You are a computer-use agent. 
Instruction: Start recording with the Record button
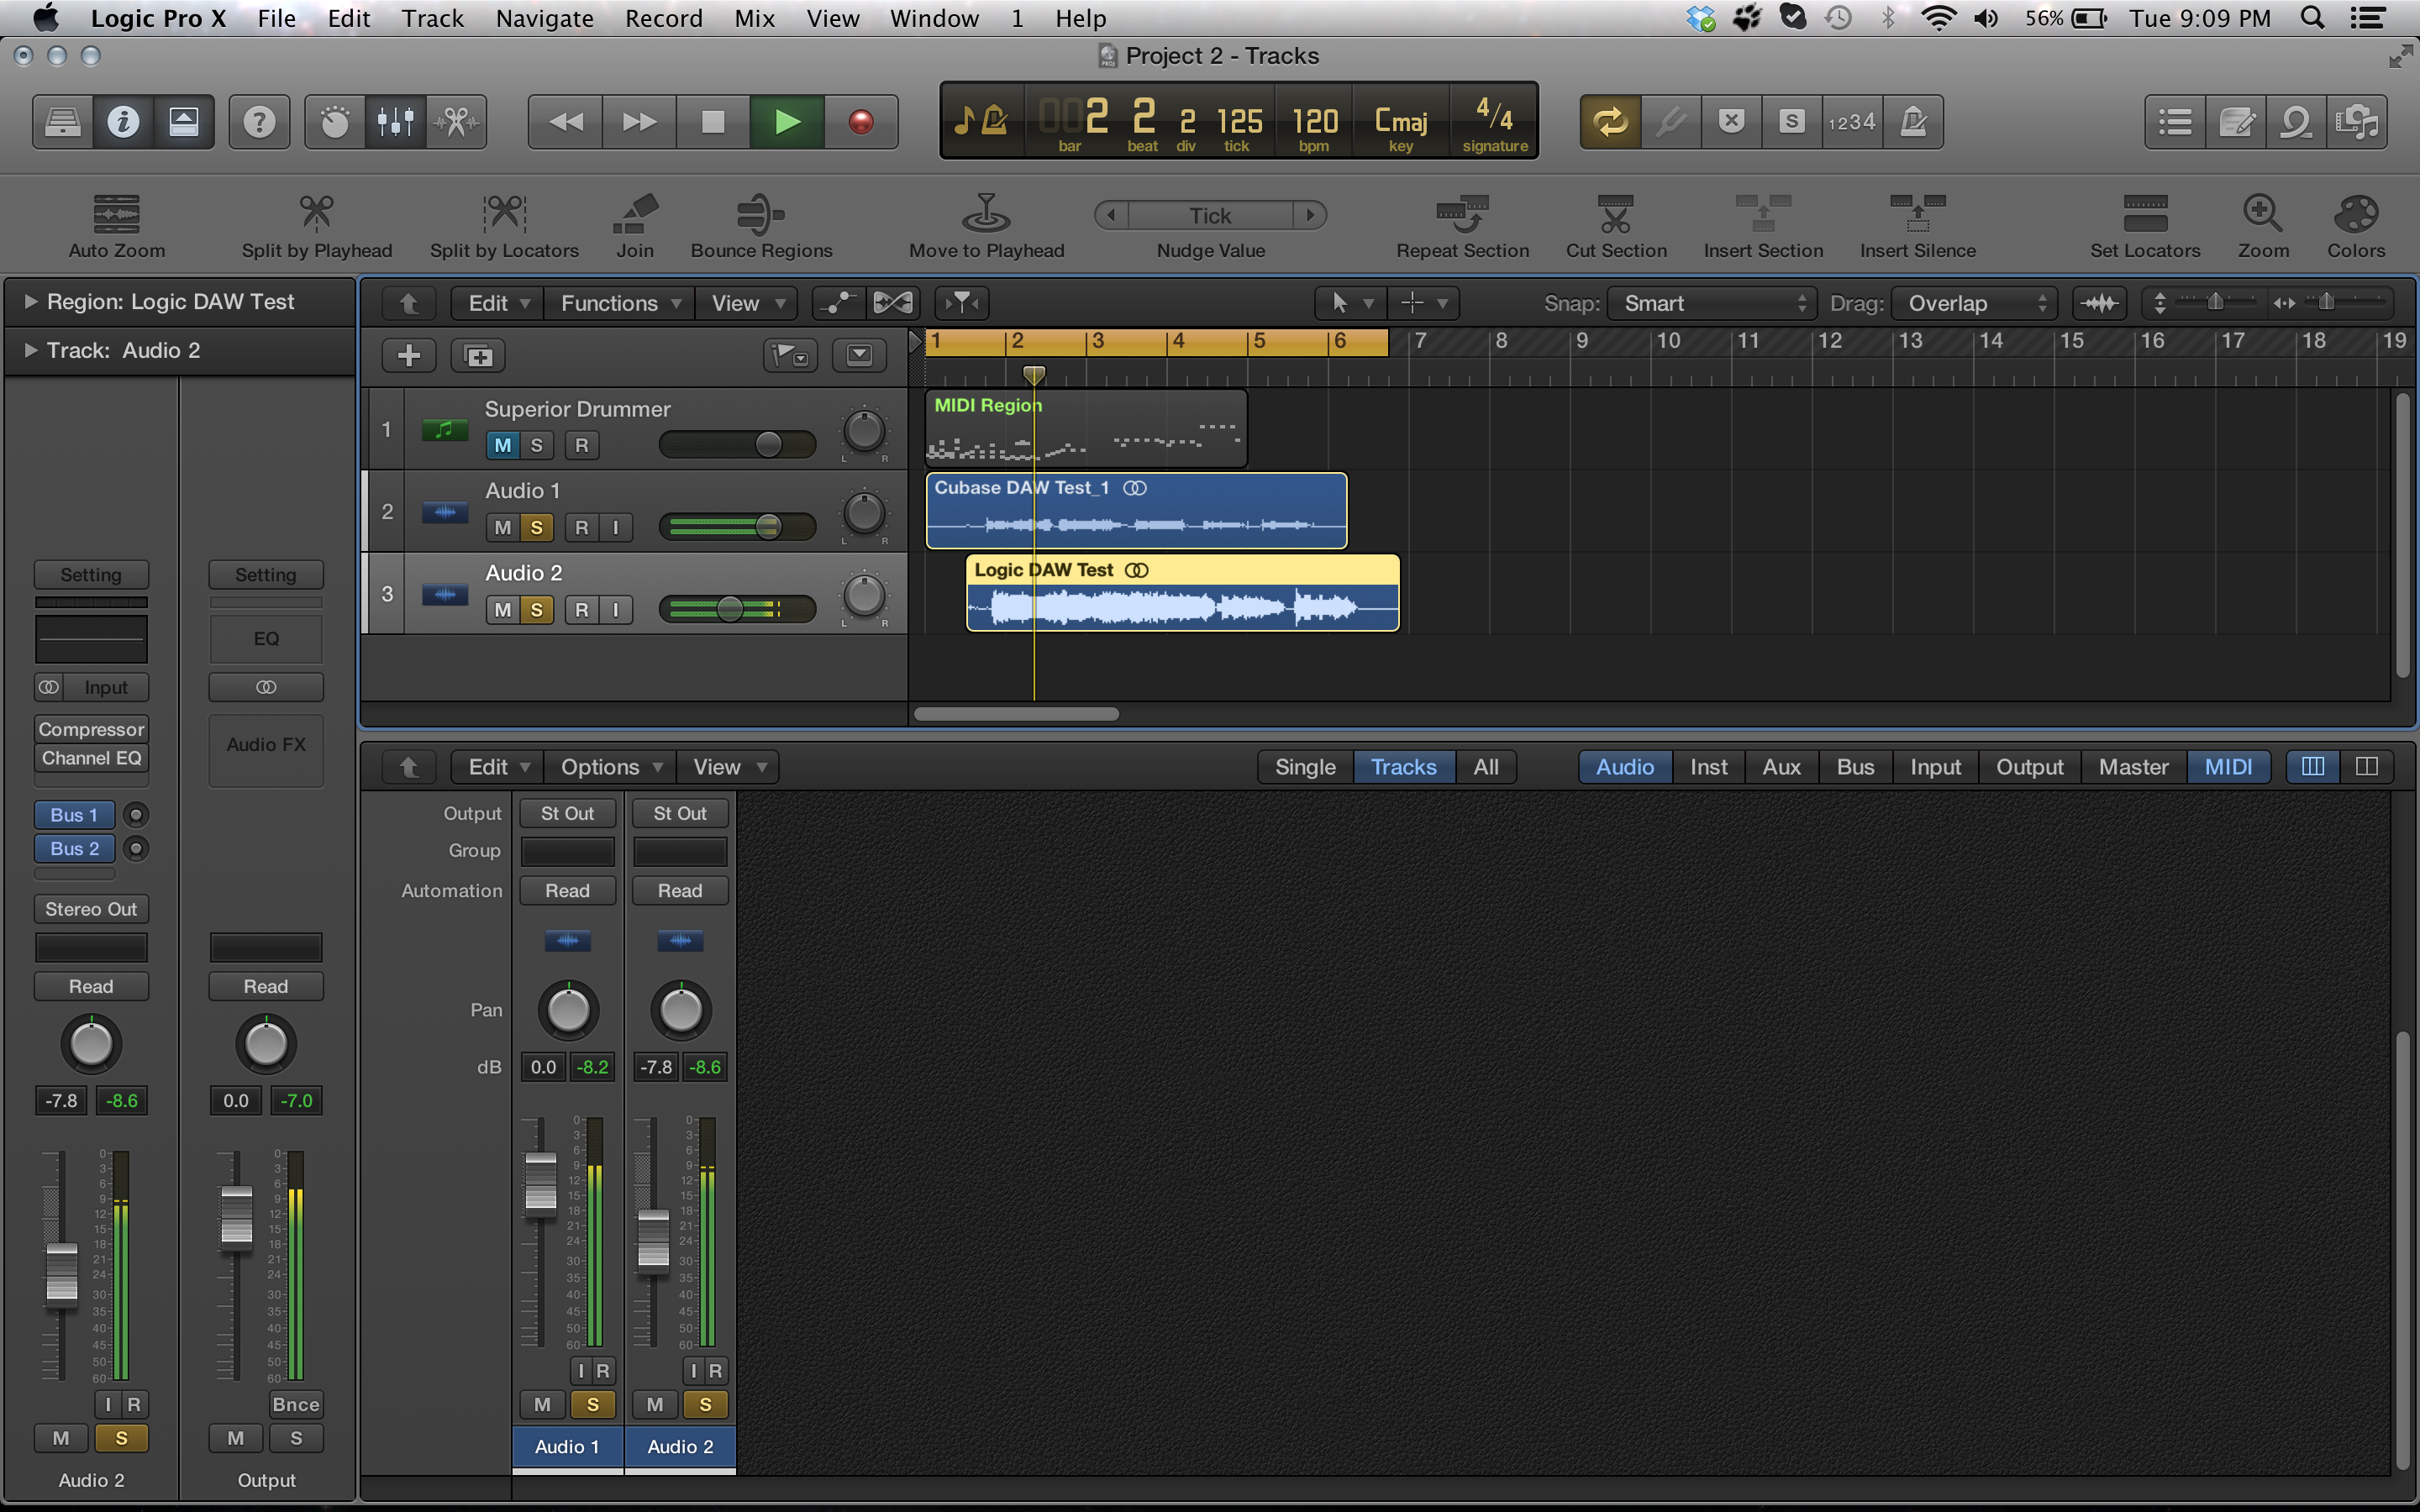(x=861, y=122)
